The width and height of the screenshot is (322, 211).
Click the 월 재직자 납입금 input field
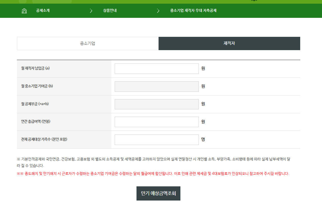point(156,69)
